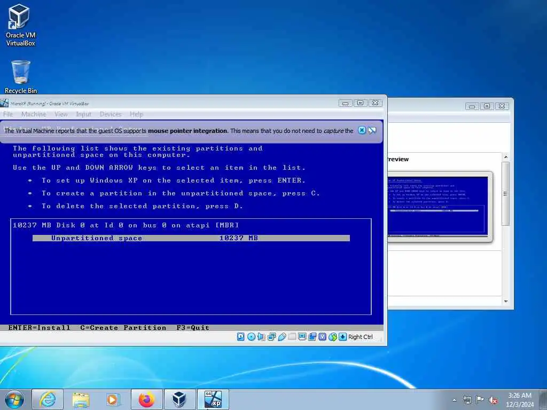Click the network icon in system tray
The image size is (547, 410).
[467, 400]
